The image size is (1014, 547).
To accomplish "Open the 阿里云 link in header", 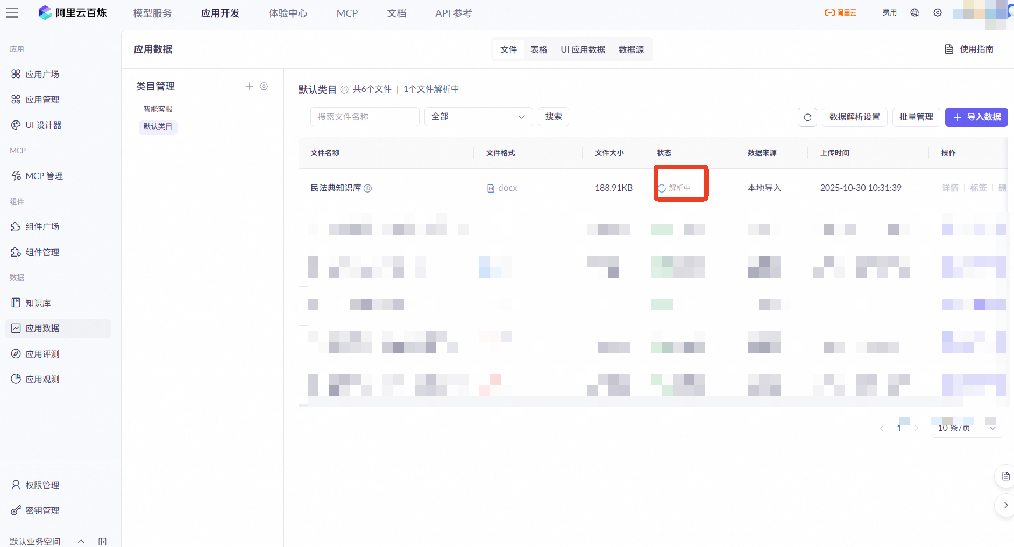I will tap(840, 13).
